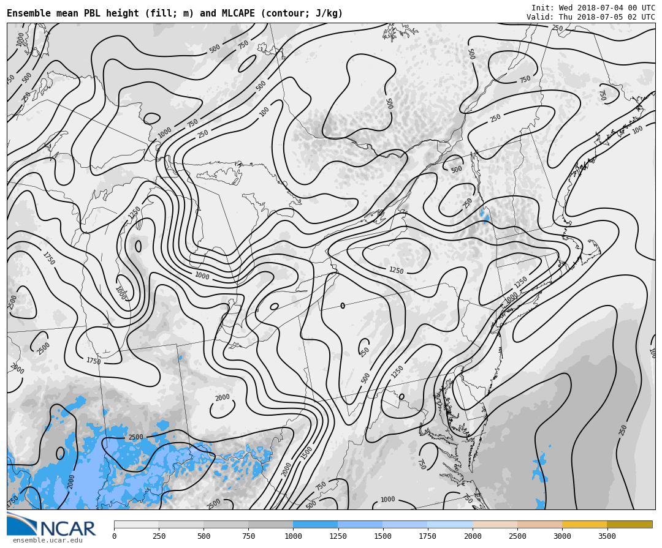
Task: Click the 'Init: Wed 2018-07-04 00 UTC' line
Action: click(593, 7)
